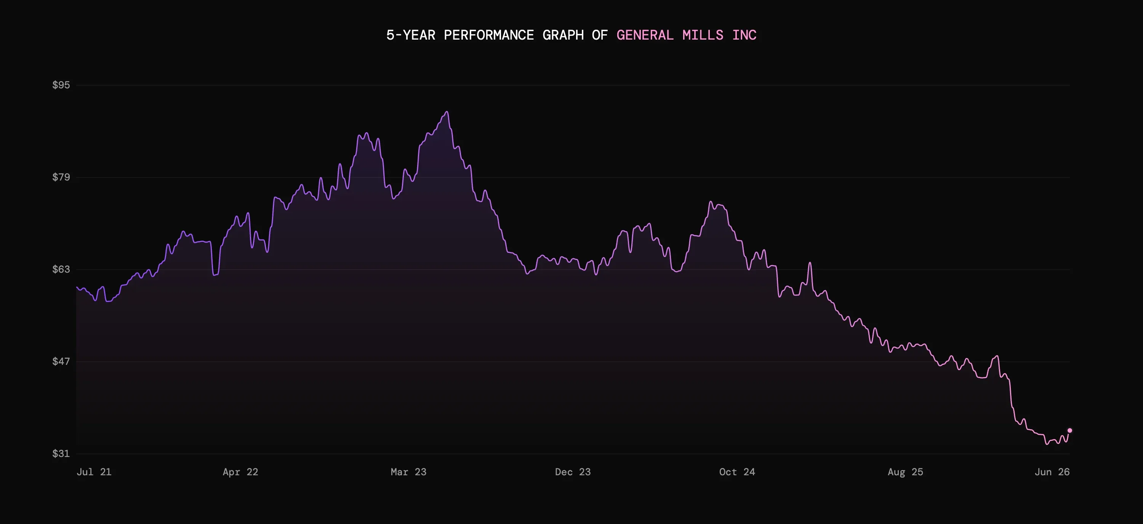
Task: Click the "Aug 25" x-axis date label
Action: pyautogui.click(x=906, y=472)
